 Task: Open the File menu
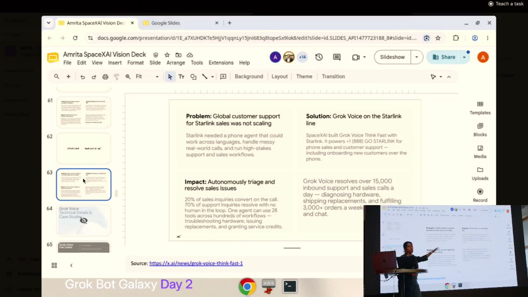(67, 63)
